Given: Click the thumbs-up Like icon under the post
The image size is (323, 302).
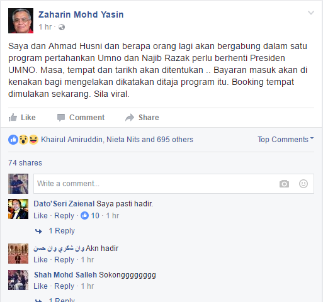Looking at the screenshot, I should coord(13,118).
